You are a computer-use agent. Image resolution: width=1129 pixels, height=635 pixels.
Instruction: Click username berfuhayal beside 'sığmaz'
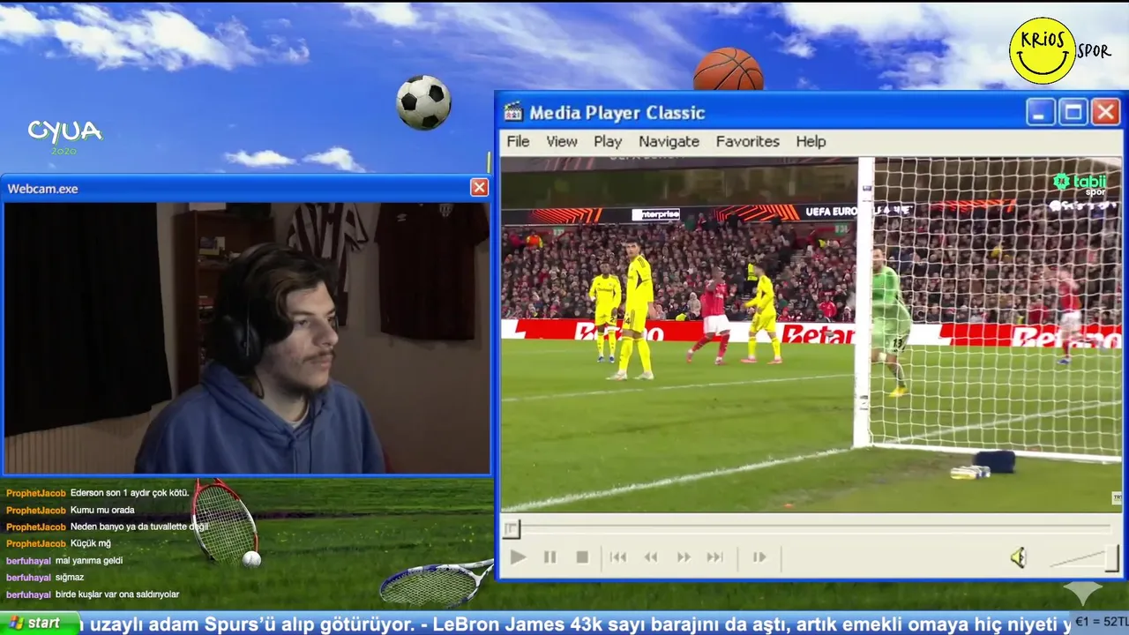coord(28,578)
